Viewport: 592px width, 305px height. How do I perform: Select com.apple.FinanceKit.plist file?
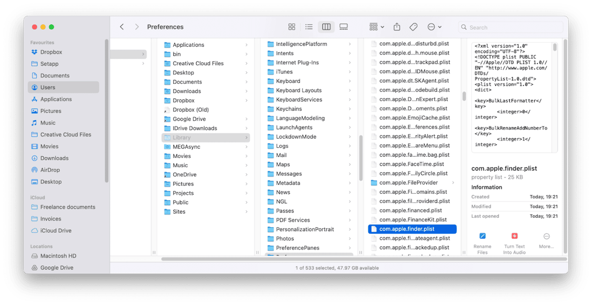click(x=412, y=220)
